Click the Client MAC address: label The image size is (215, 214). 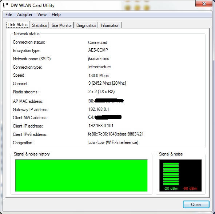pyautogui.click(x=30, y=118)
